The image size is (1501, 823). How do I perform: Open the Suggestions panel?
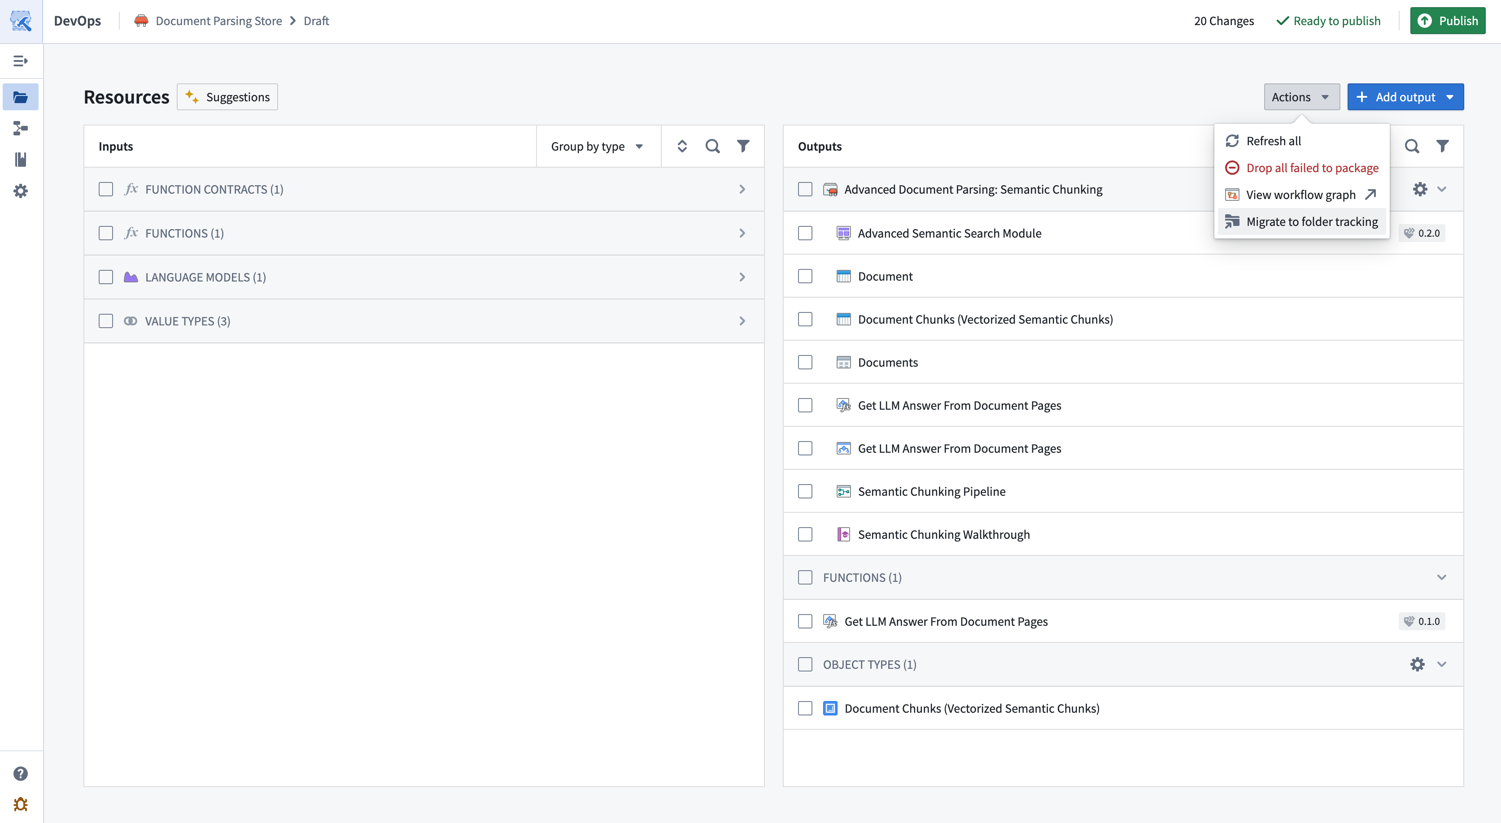227,97
